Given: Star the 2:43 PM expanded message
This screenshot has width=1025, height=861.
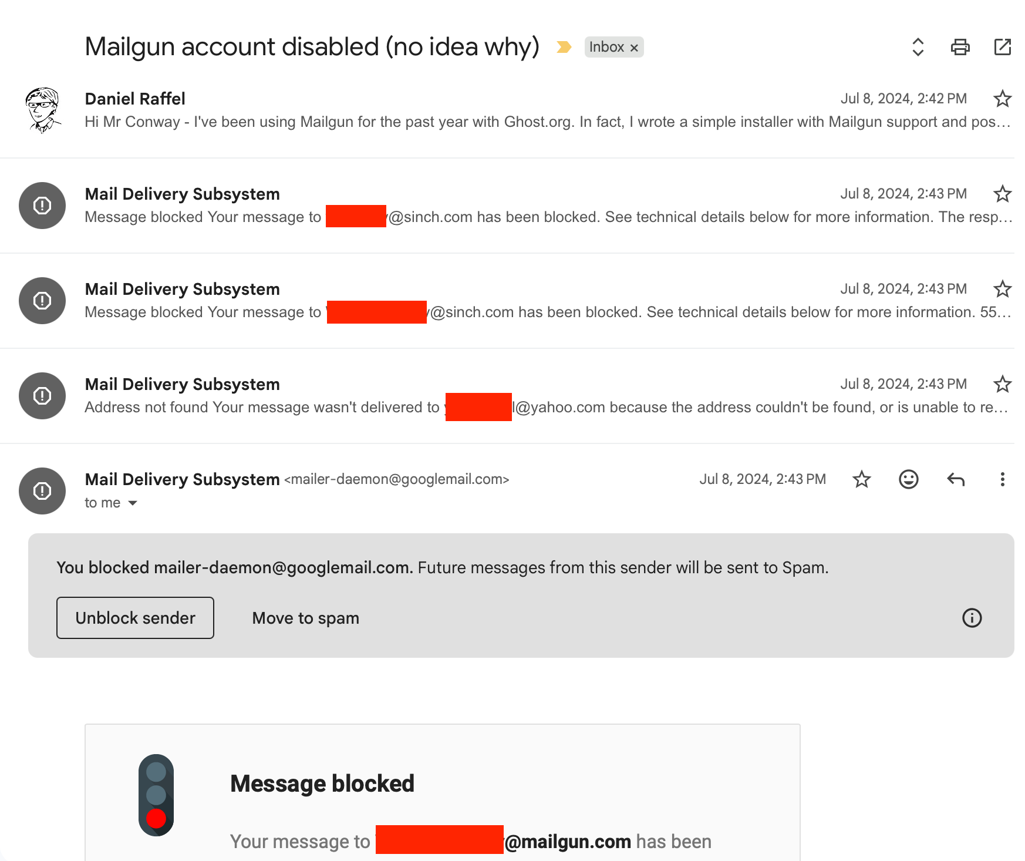Looking at the screenshot, I should (861, 479).
